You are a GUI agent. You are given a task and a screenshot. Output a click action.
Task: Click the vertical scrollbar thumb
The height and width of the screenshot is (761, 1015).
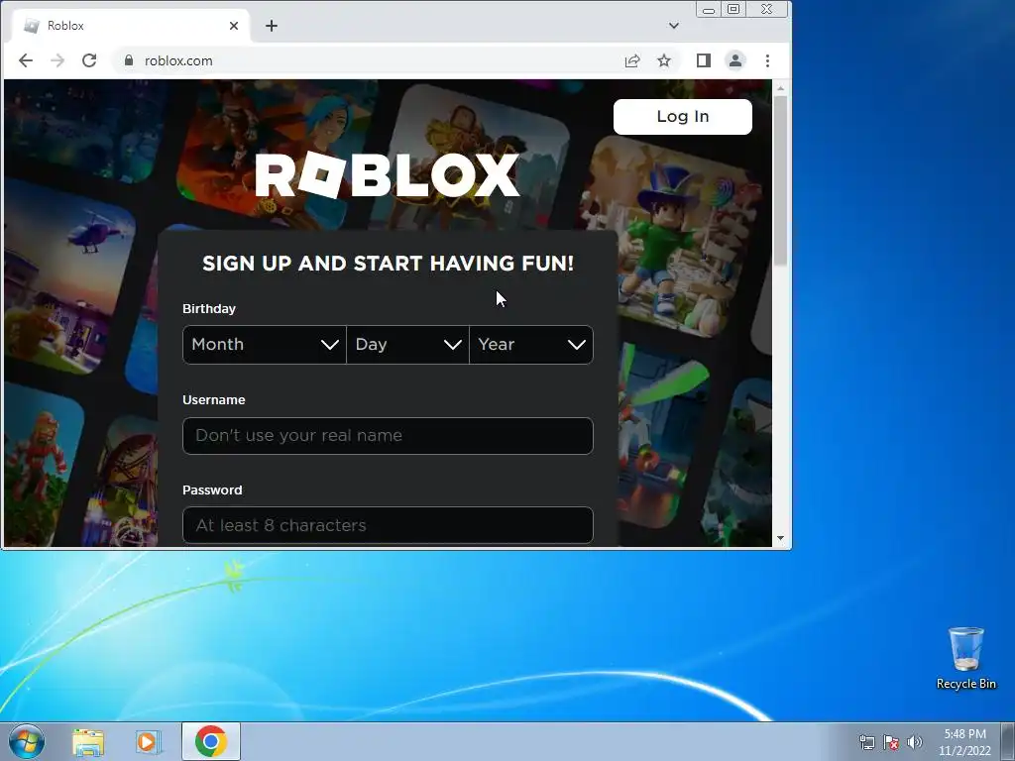pos(781,180)
